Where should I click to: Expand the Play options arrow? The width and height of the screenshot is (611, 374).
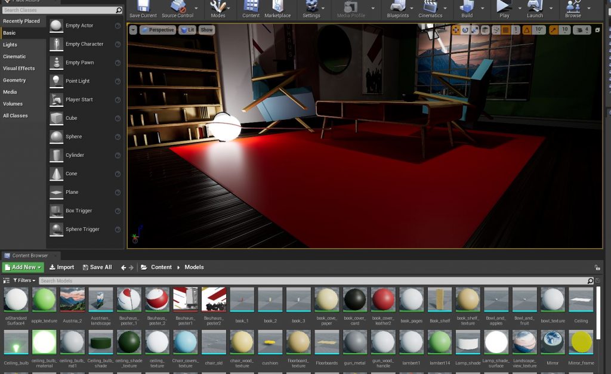[519, 8]
